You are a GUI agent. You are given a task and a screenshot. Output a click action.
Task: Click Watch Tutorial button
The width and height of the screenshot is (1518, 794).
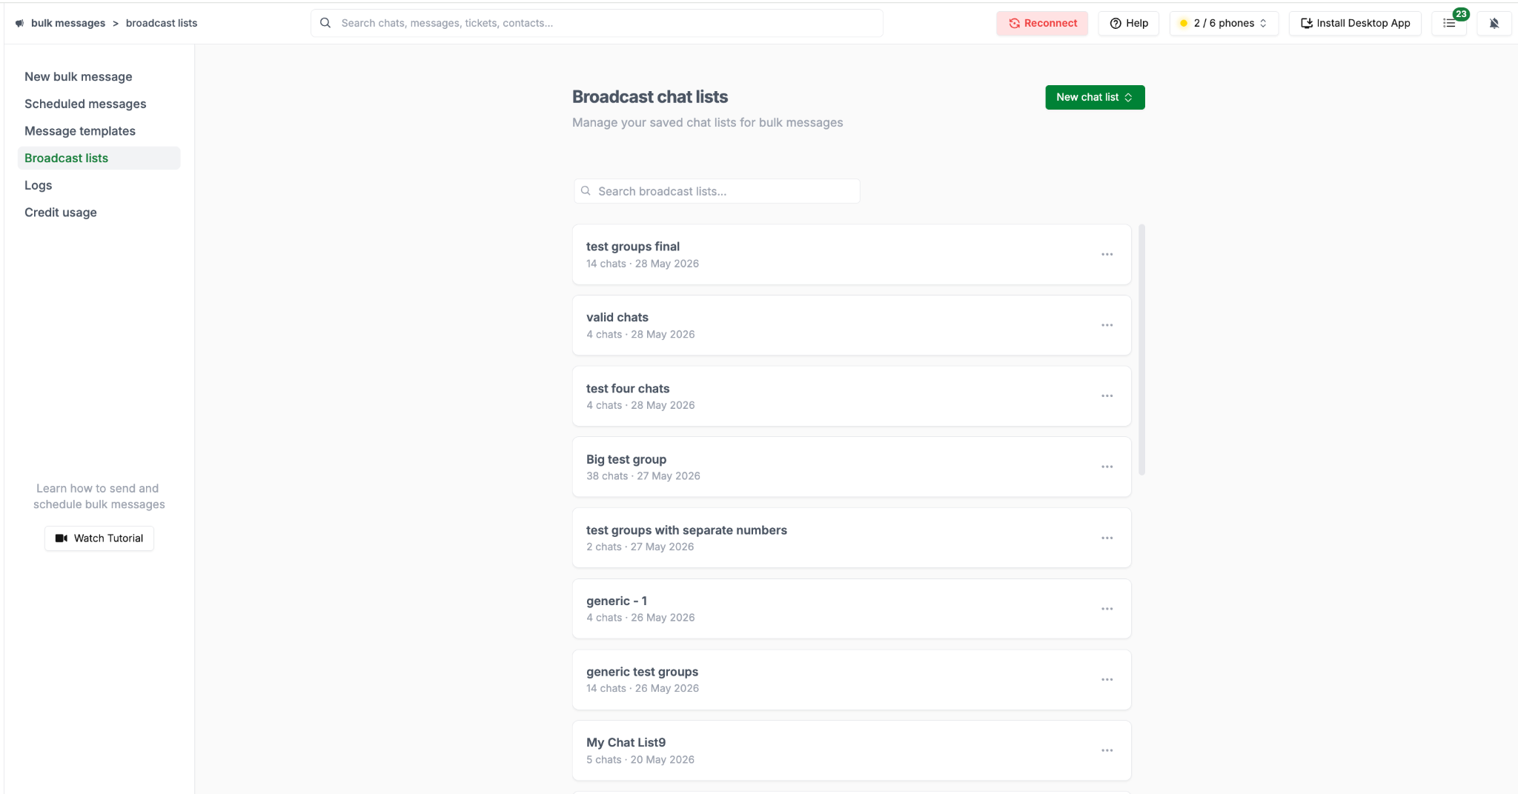[99, 538]
